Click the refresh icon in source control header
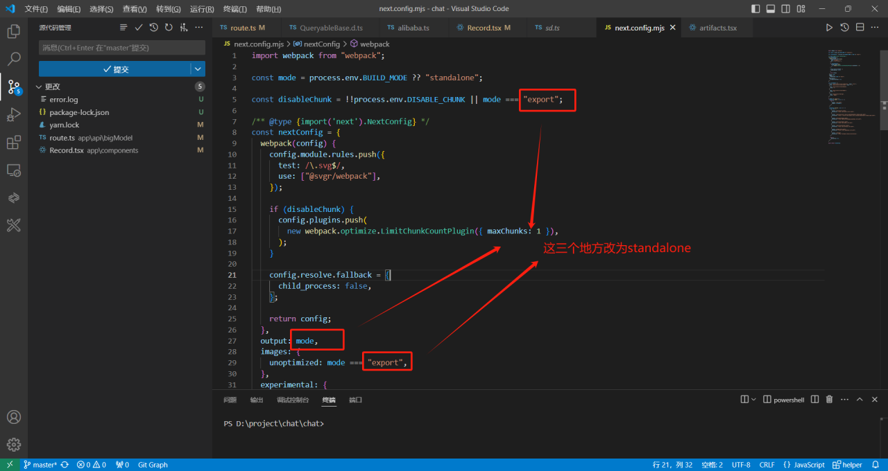Viewport: 888px width, 471px height. [169, 28]
